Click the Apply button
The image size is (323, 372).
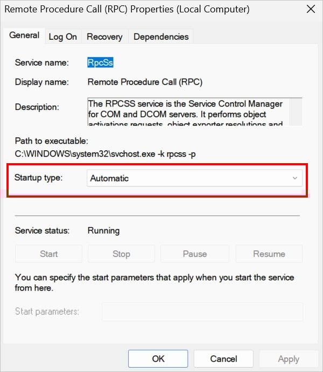tap(289, 359)
